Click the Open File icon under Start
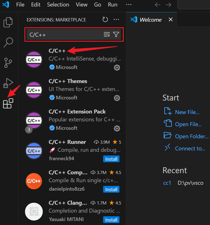210x225 pixels. 168,123
